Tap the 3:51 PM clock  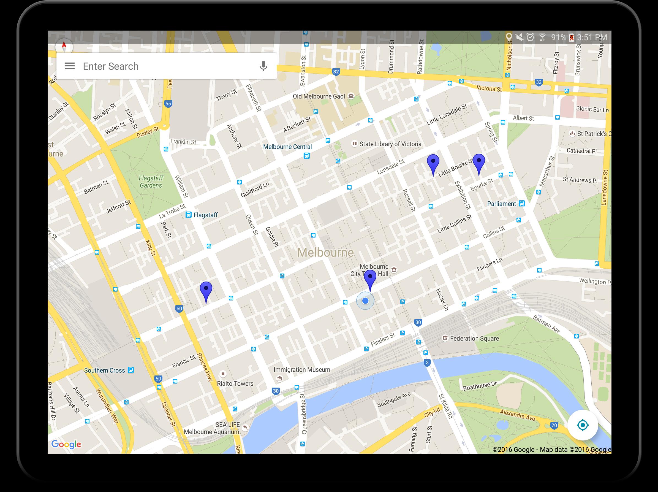click(x=592, y=37)
